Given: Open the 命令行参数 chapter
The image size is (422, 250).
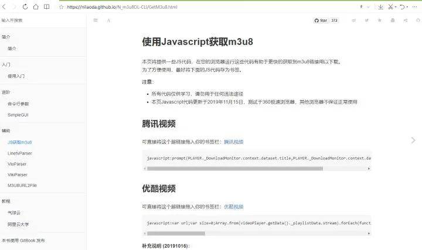Looking at the screenshot, I should [18, 104].
